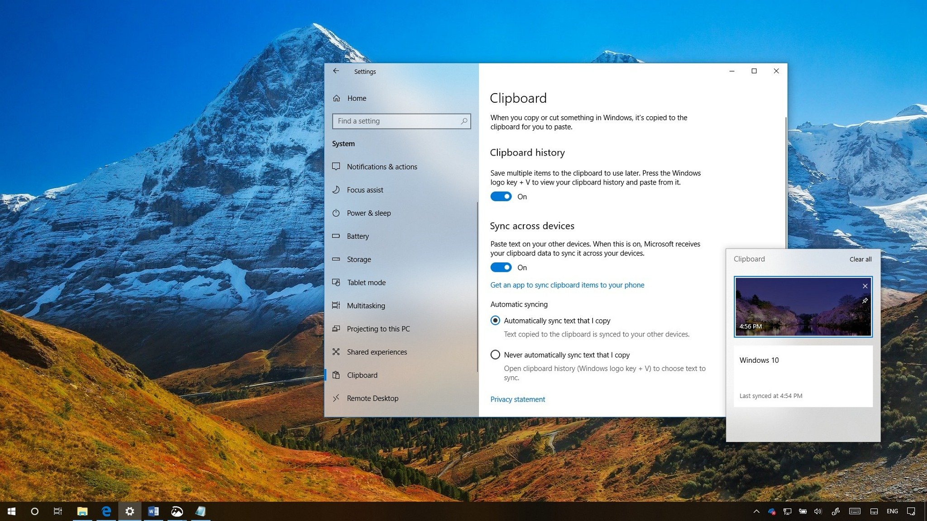The width and height of the screenshot is (927, 521).
Task: Click the Find a setting search field
Action: (x=401, y=121)
